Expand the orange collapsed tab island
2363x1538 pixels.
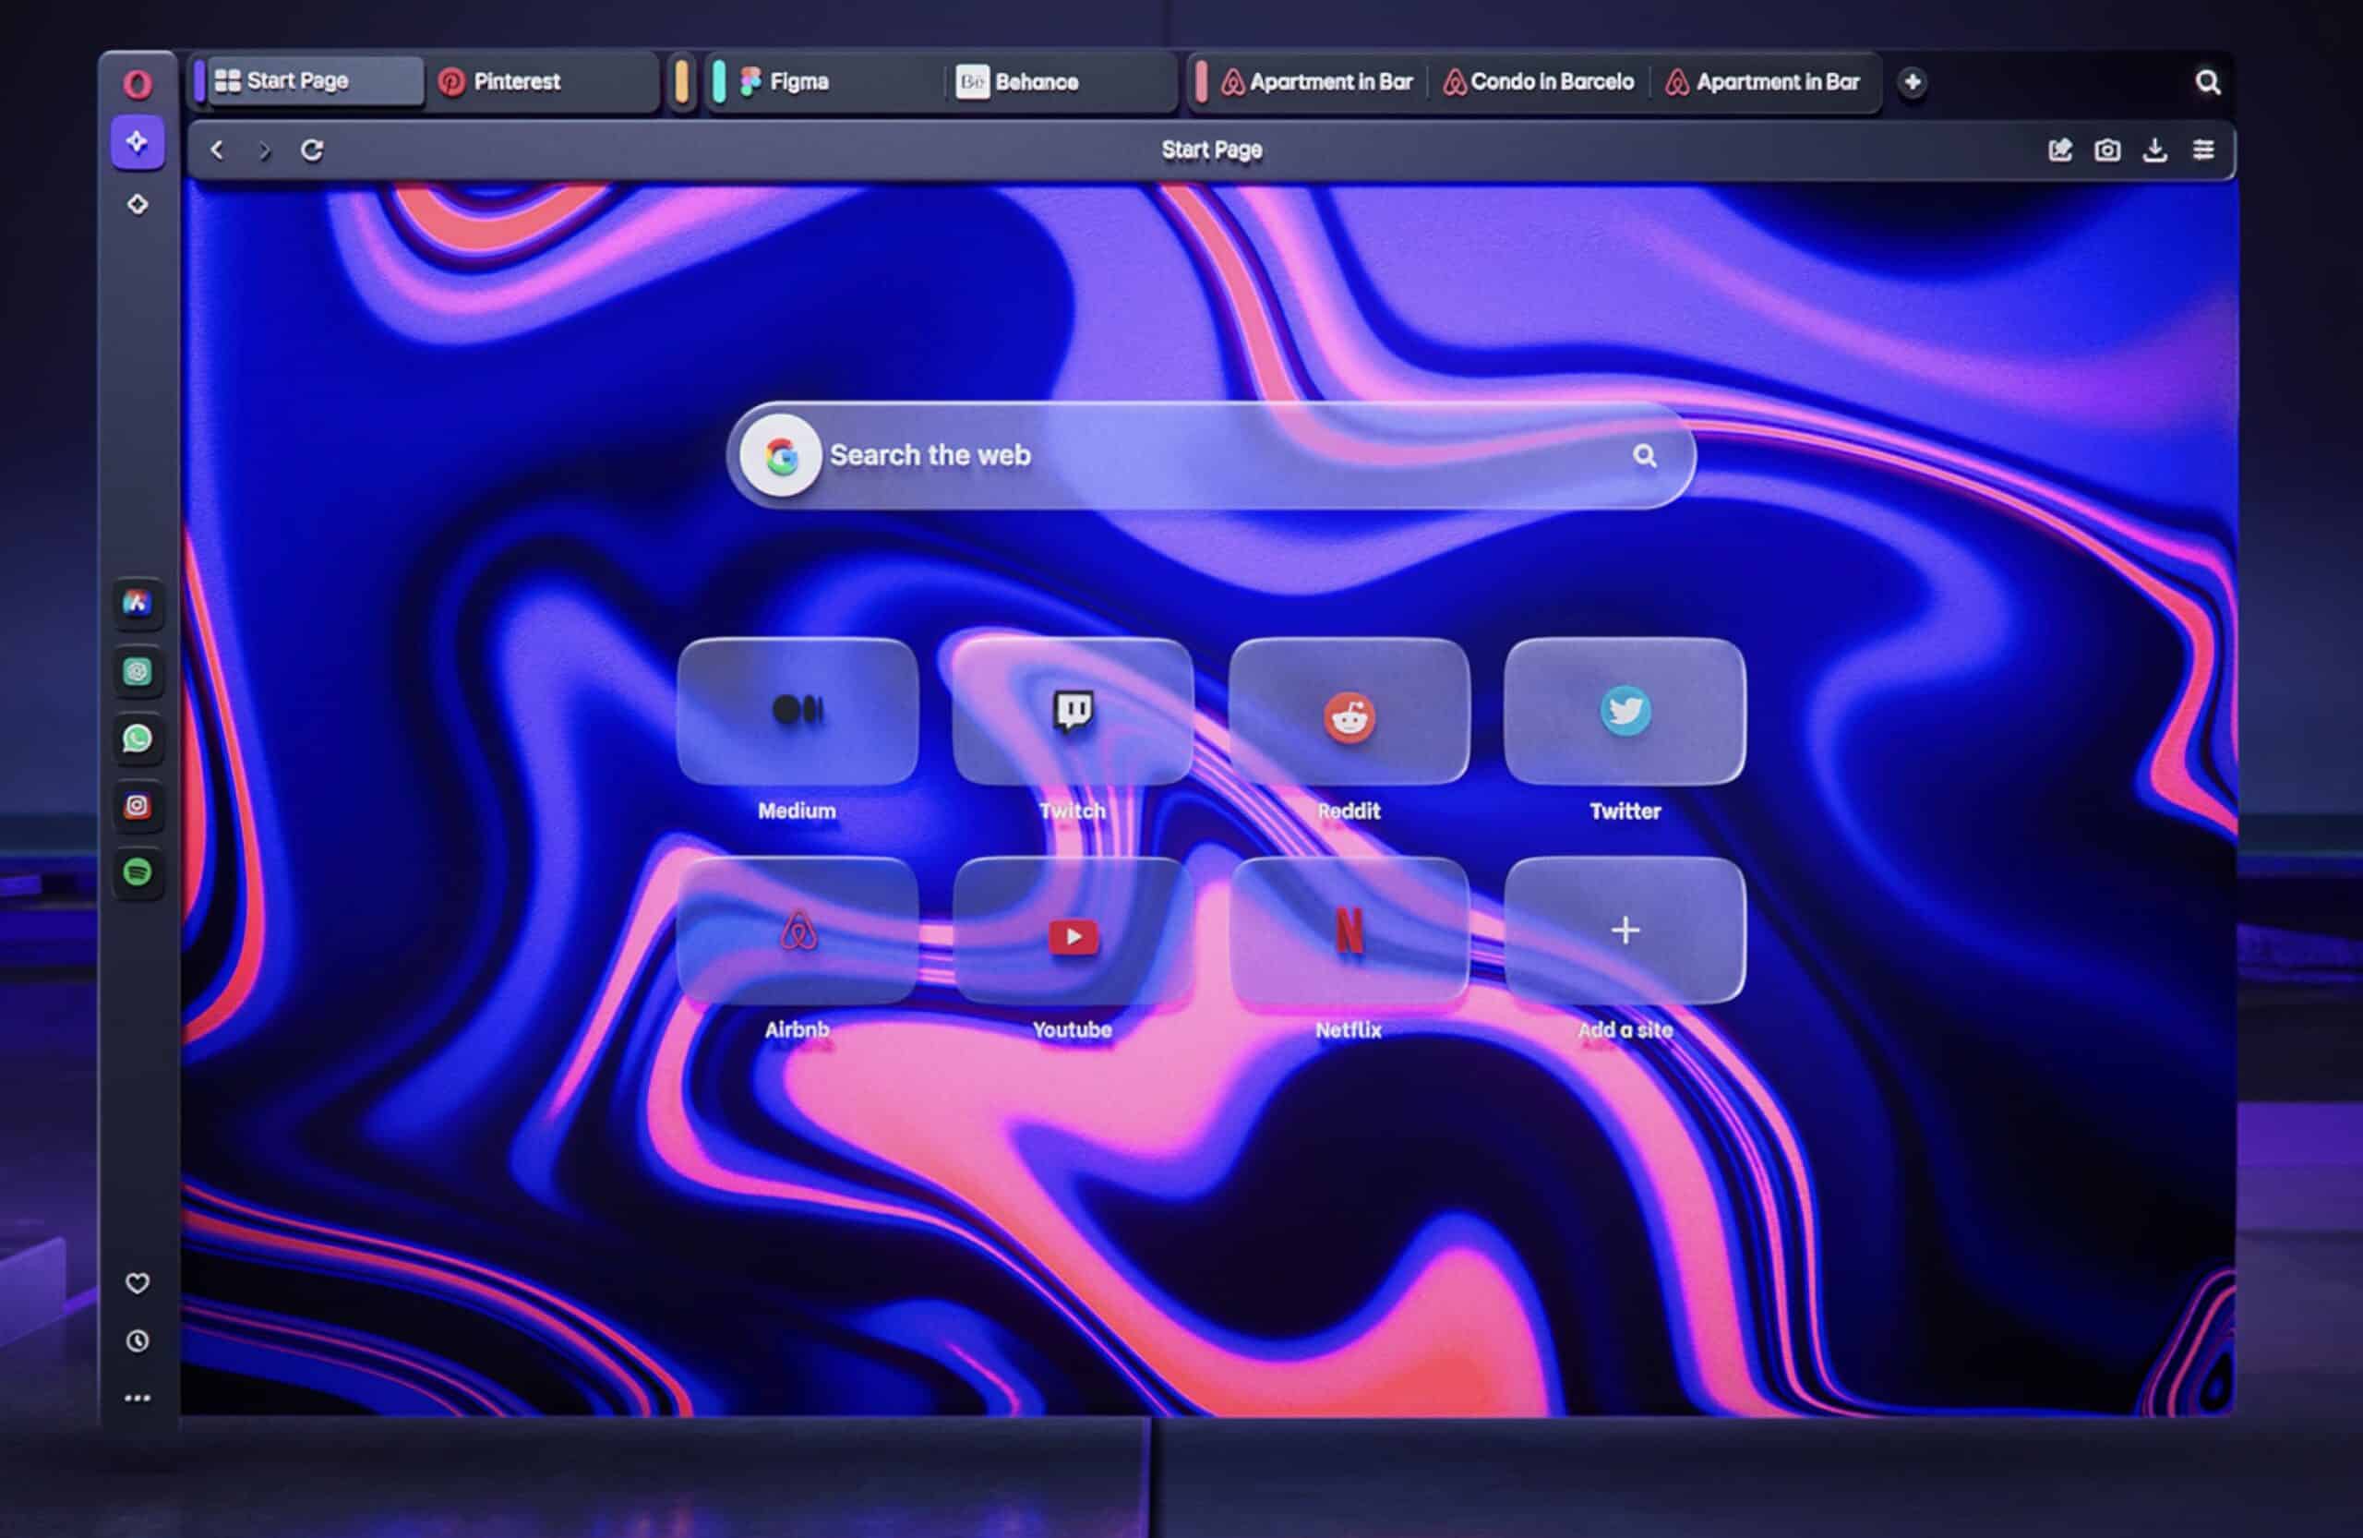pyautogui.click(x=682, y=81)
